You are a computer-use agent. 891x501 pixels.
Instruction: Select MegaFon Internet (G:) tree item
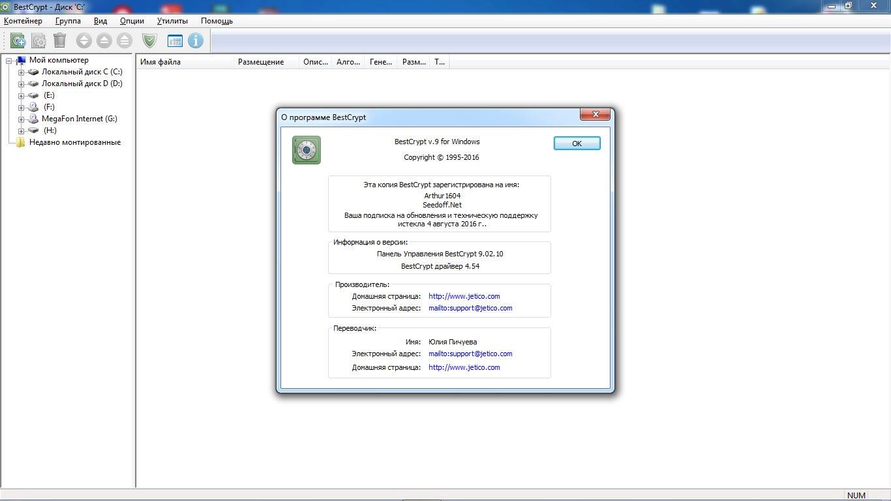(x=80, y=119)
